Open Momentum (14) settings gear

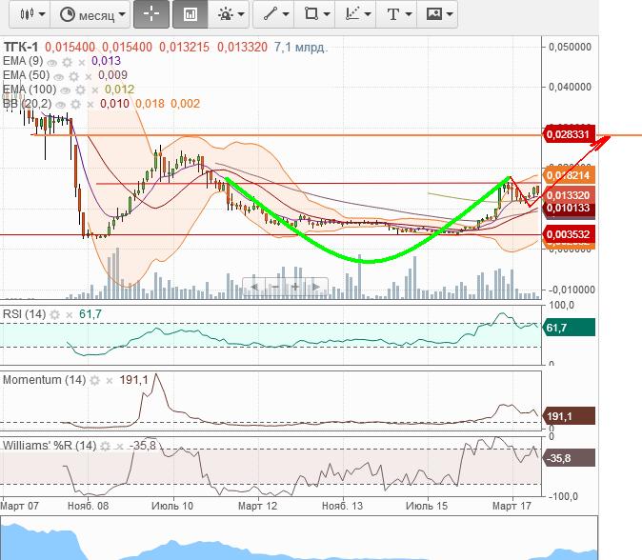[94, 380]
